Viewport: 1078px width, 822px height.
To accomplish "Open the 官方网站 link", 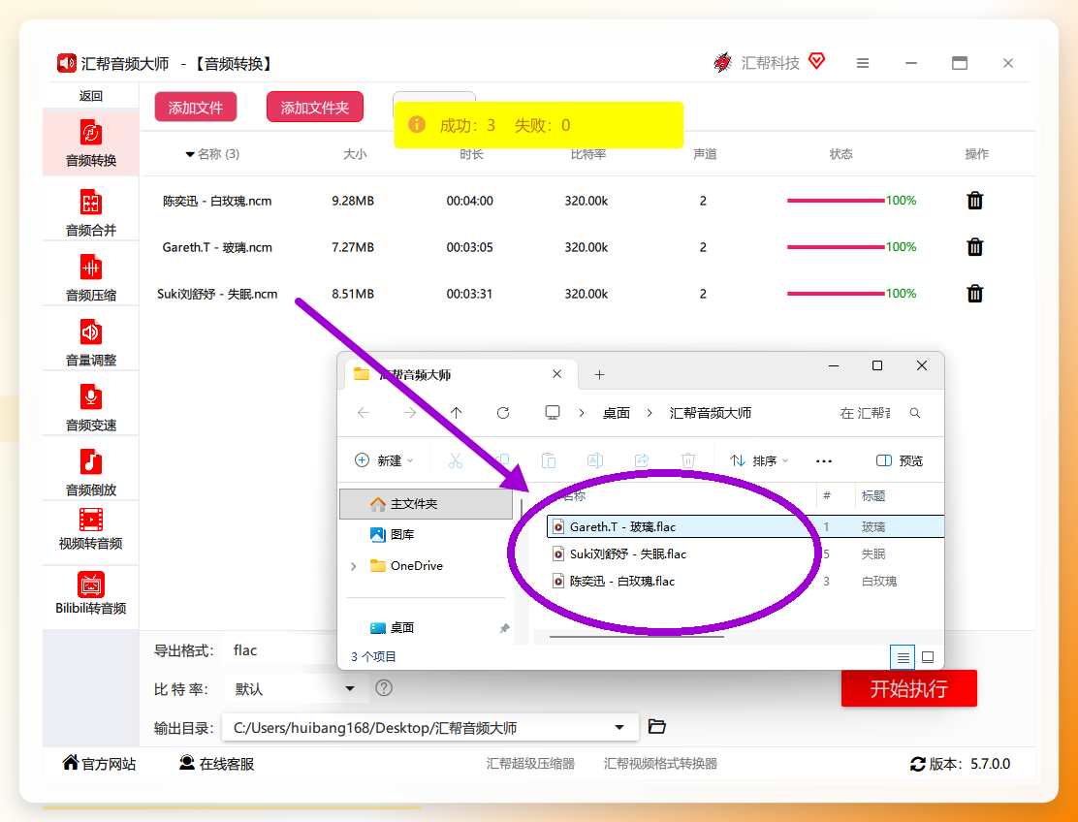I will [100, 764].
